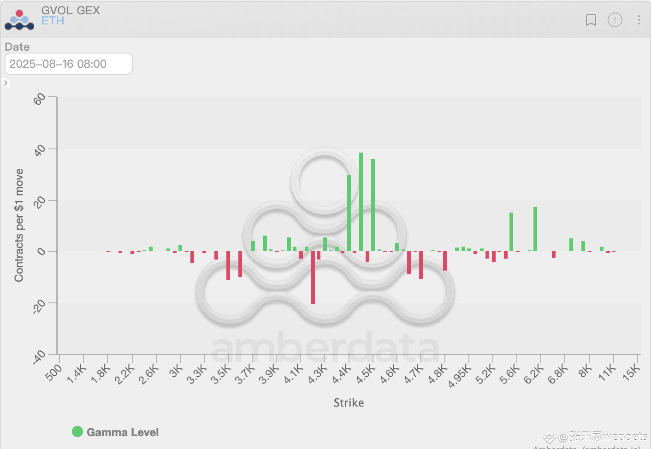Expand the small chevron below date field

pyautogui.click(x=6, y=83)
